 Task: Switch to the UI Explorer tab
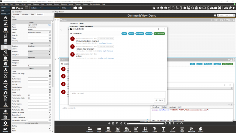point(16,14)
